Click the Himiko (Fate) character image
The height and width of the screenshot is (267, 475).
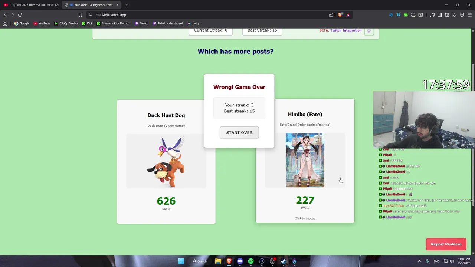click(305, 160)
